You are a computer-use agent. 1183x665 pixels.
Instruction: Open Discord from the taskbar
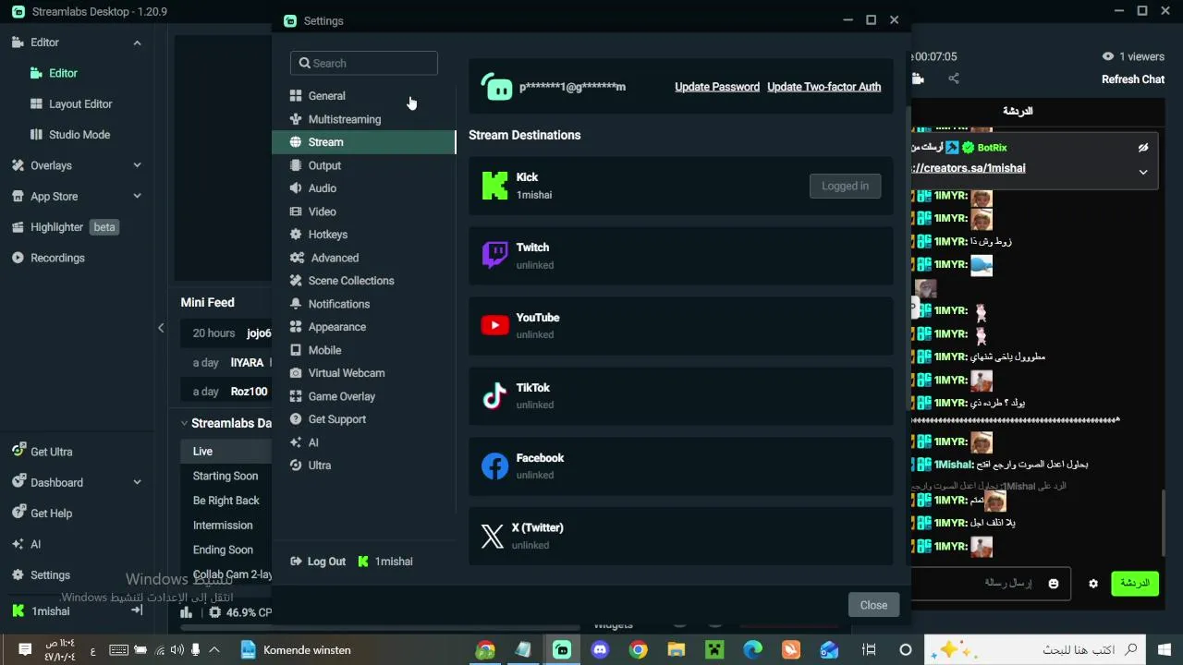click(x=600, y=650)
